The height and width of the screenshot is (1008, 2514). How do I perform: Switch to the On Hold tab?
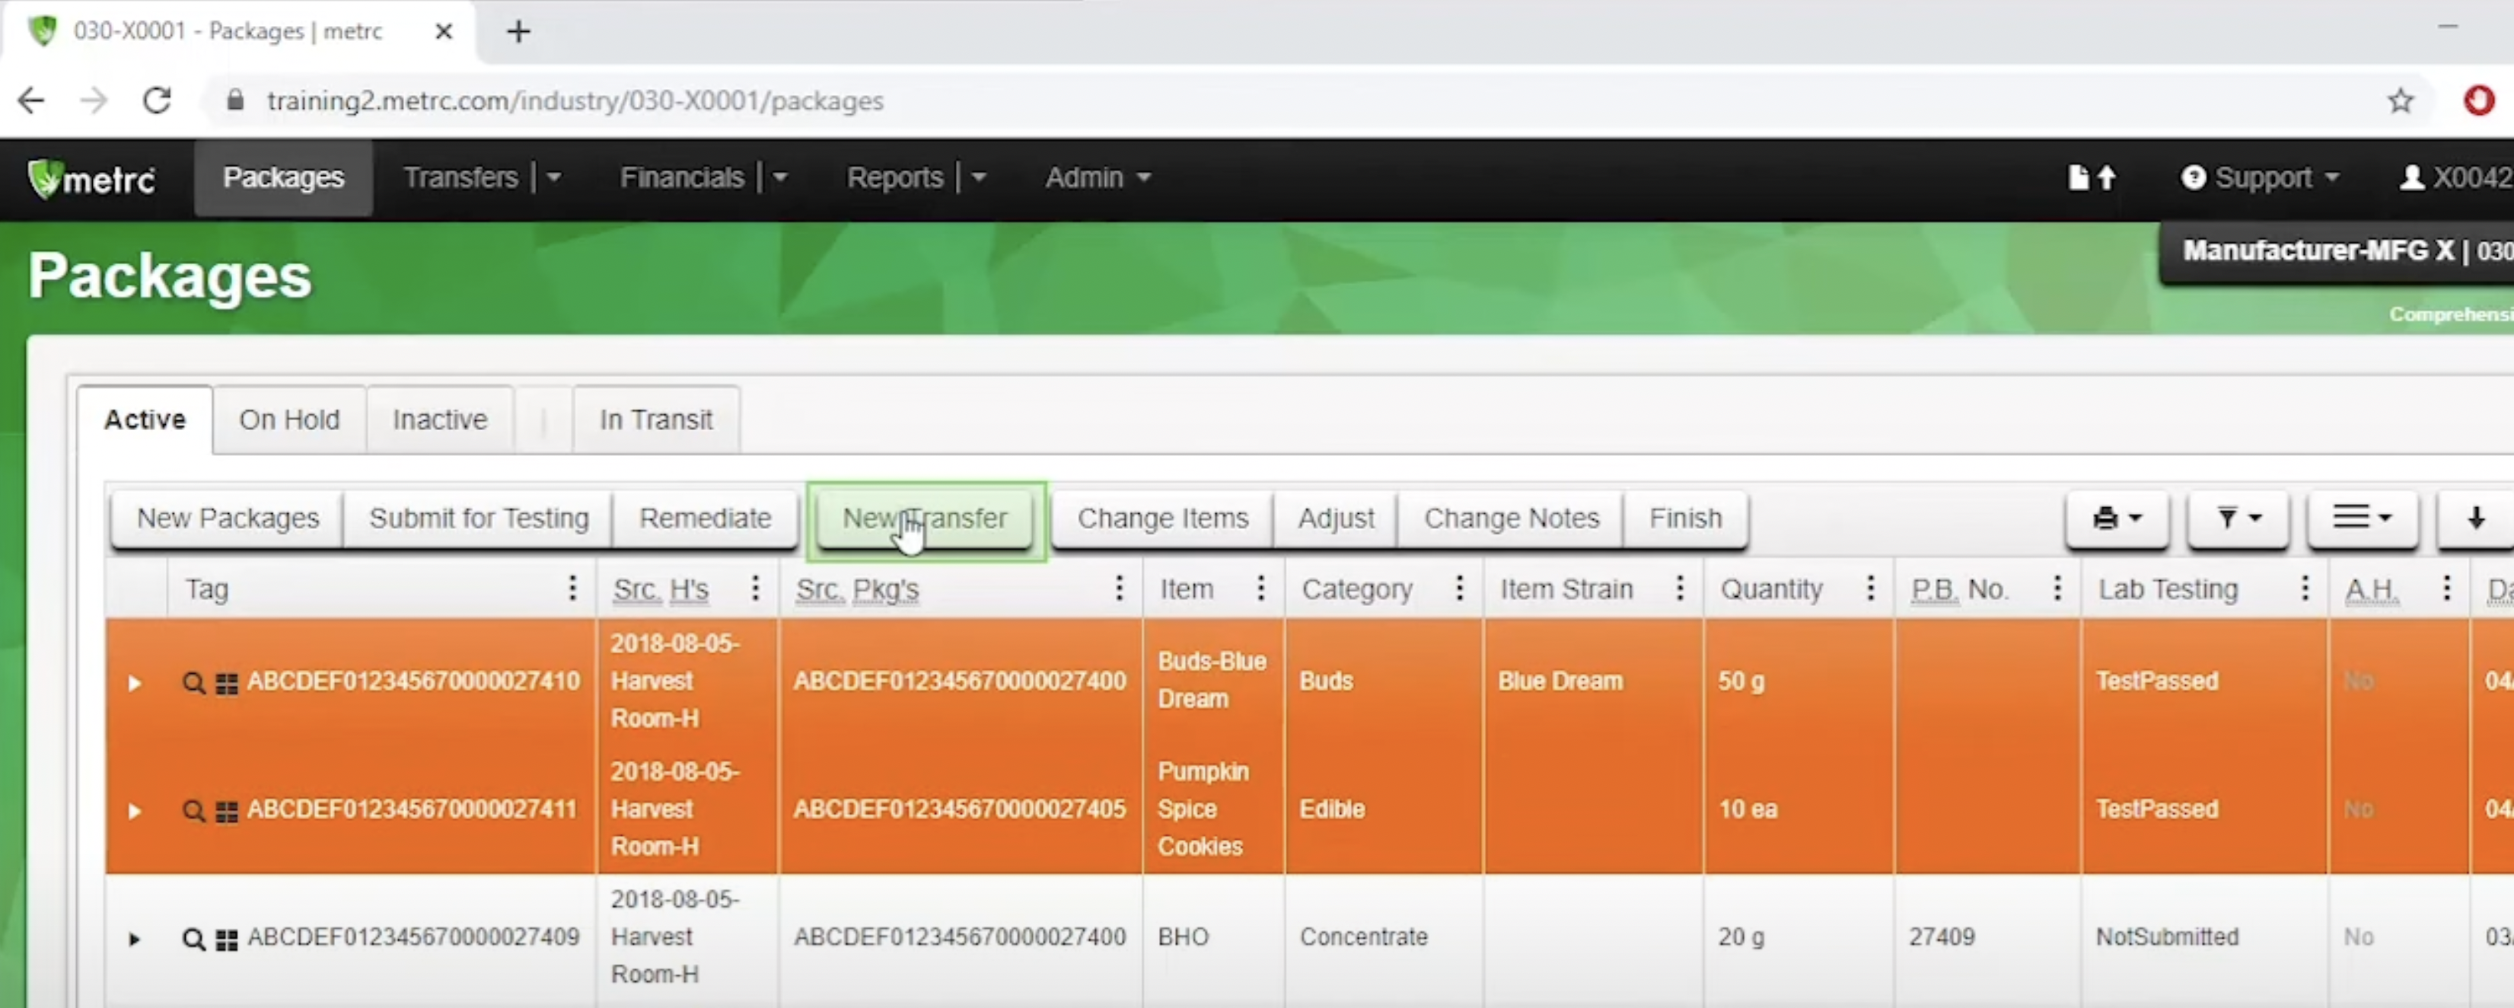click(x=289, y=419)
